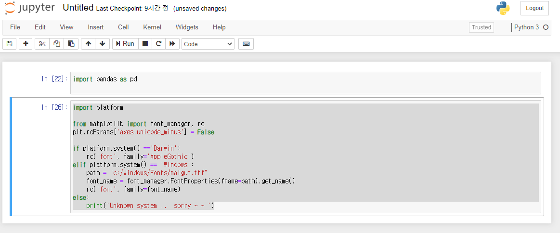560x233 pixels.
Task: Open the Insert menu
Action: [x=96, y=27]
